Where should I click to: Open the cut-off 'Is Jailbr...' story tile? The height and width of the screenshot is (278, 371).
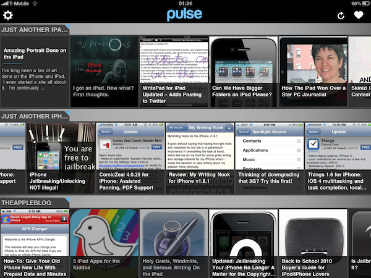360,243
